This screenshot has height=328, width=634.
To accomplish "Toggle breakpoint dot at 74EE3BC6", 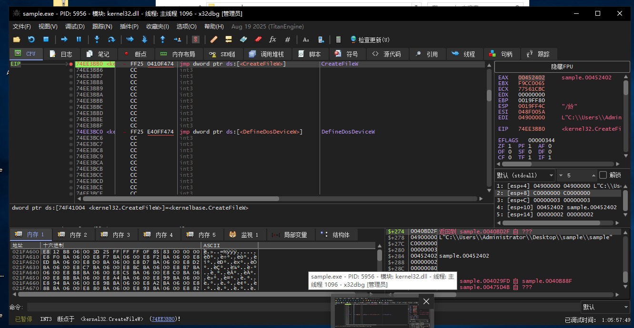I will coord(71,138).
